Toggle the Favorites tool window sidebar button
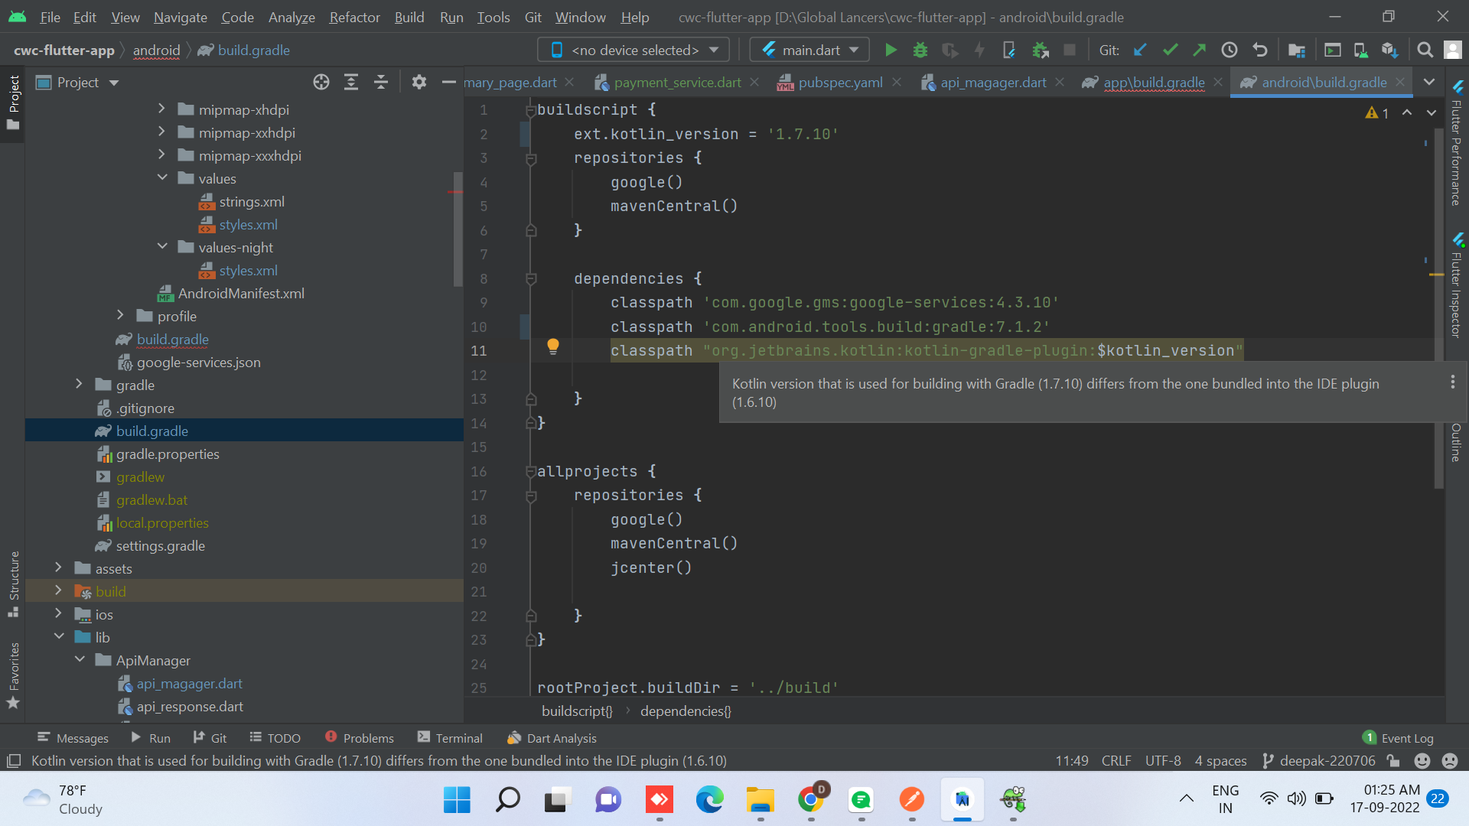The width and height of the screenshot is (1469, 826). pos(14,675)
